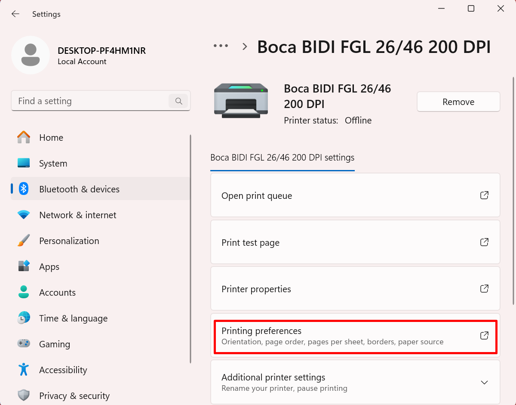This screenshot has width=516, height=405.
Task: Select the System monitor icon
Action: point(24,163)
